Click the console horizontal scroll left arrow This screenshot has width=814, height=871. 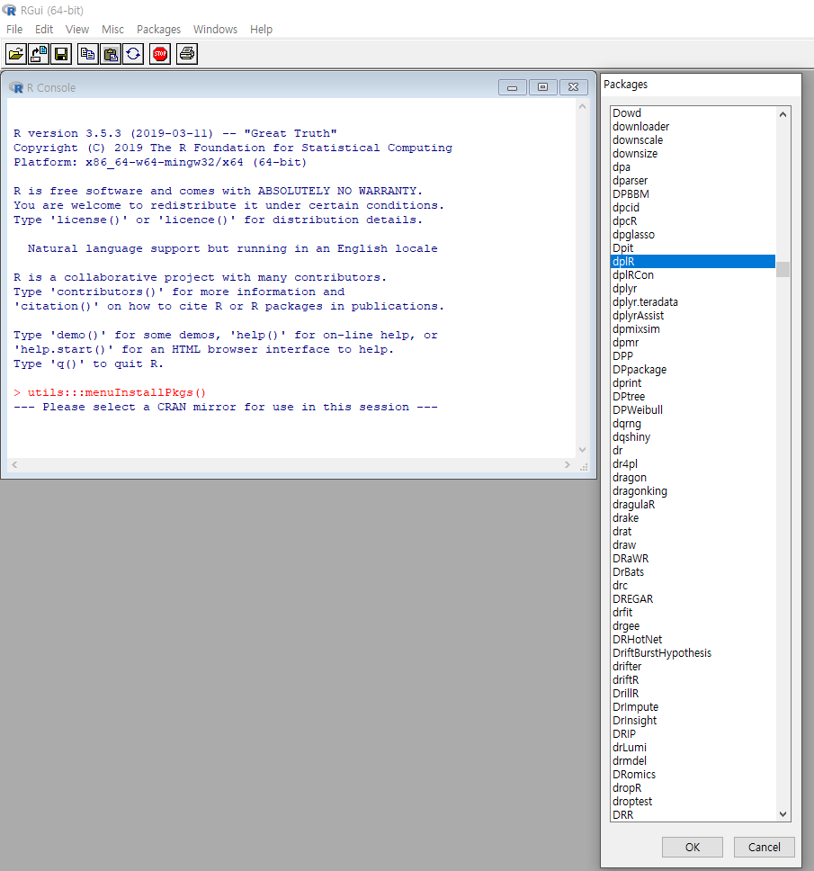click(x=14, y=464)
